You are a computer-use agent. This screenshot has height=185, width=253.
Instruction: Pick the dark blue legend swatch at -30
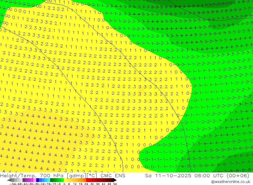point(37,180)
